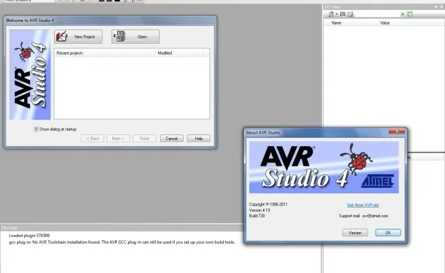Click OK in About AVR Studio dialog

pos(388,233)
